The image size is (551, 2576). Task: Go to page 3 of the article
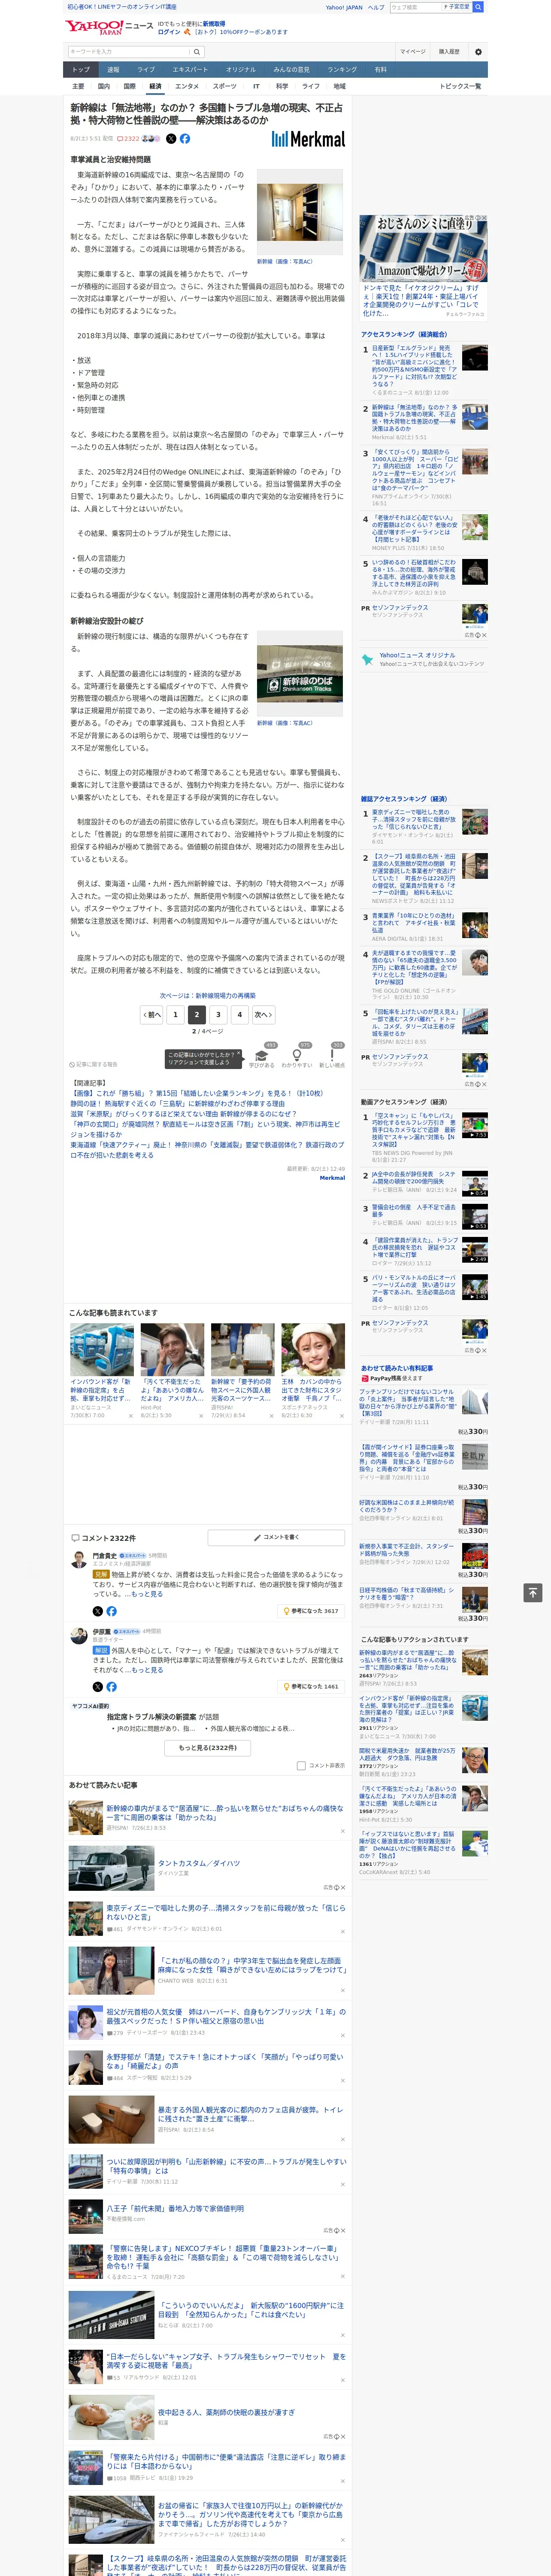pos(218,1014)
